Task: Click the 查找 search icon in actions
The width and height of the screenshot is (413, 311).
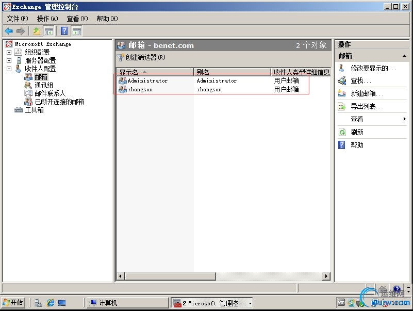Action: coord(342,80)
